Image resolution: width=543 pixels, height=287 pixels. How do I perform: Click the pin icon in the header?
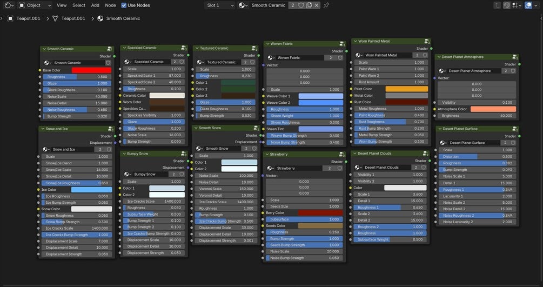point(326,5)
